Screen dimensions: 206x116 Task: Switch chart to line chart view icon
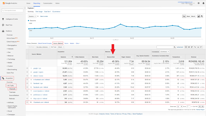(199, 17)
